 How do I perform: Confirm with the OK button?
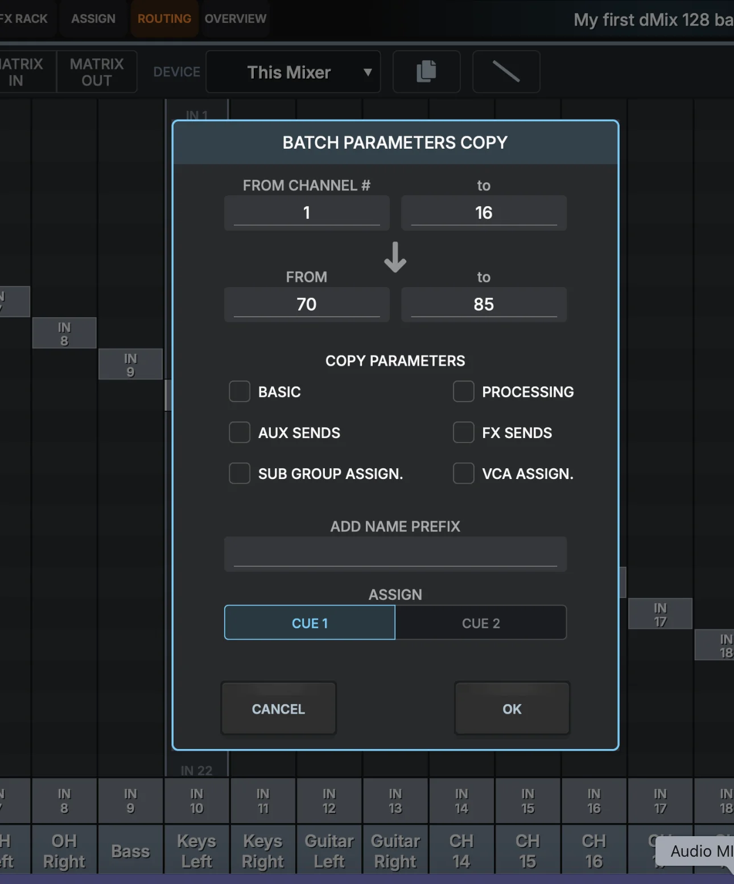512,709
